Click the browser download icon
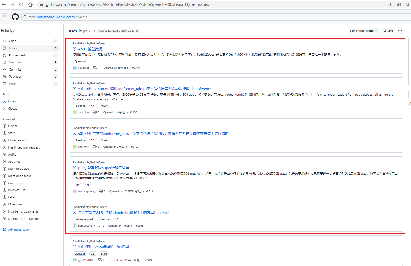This screenshot has width=411, height=266. click(390, 4)
